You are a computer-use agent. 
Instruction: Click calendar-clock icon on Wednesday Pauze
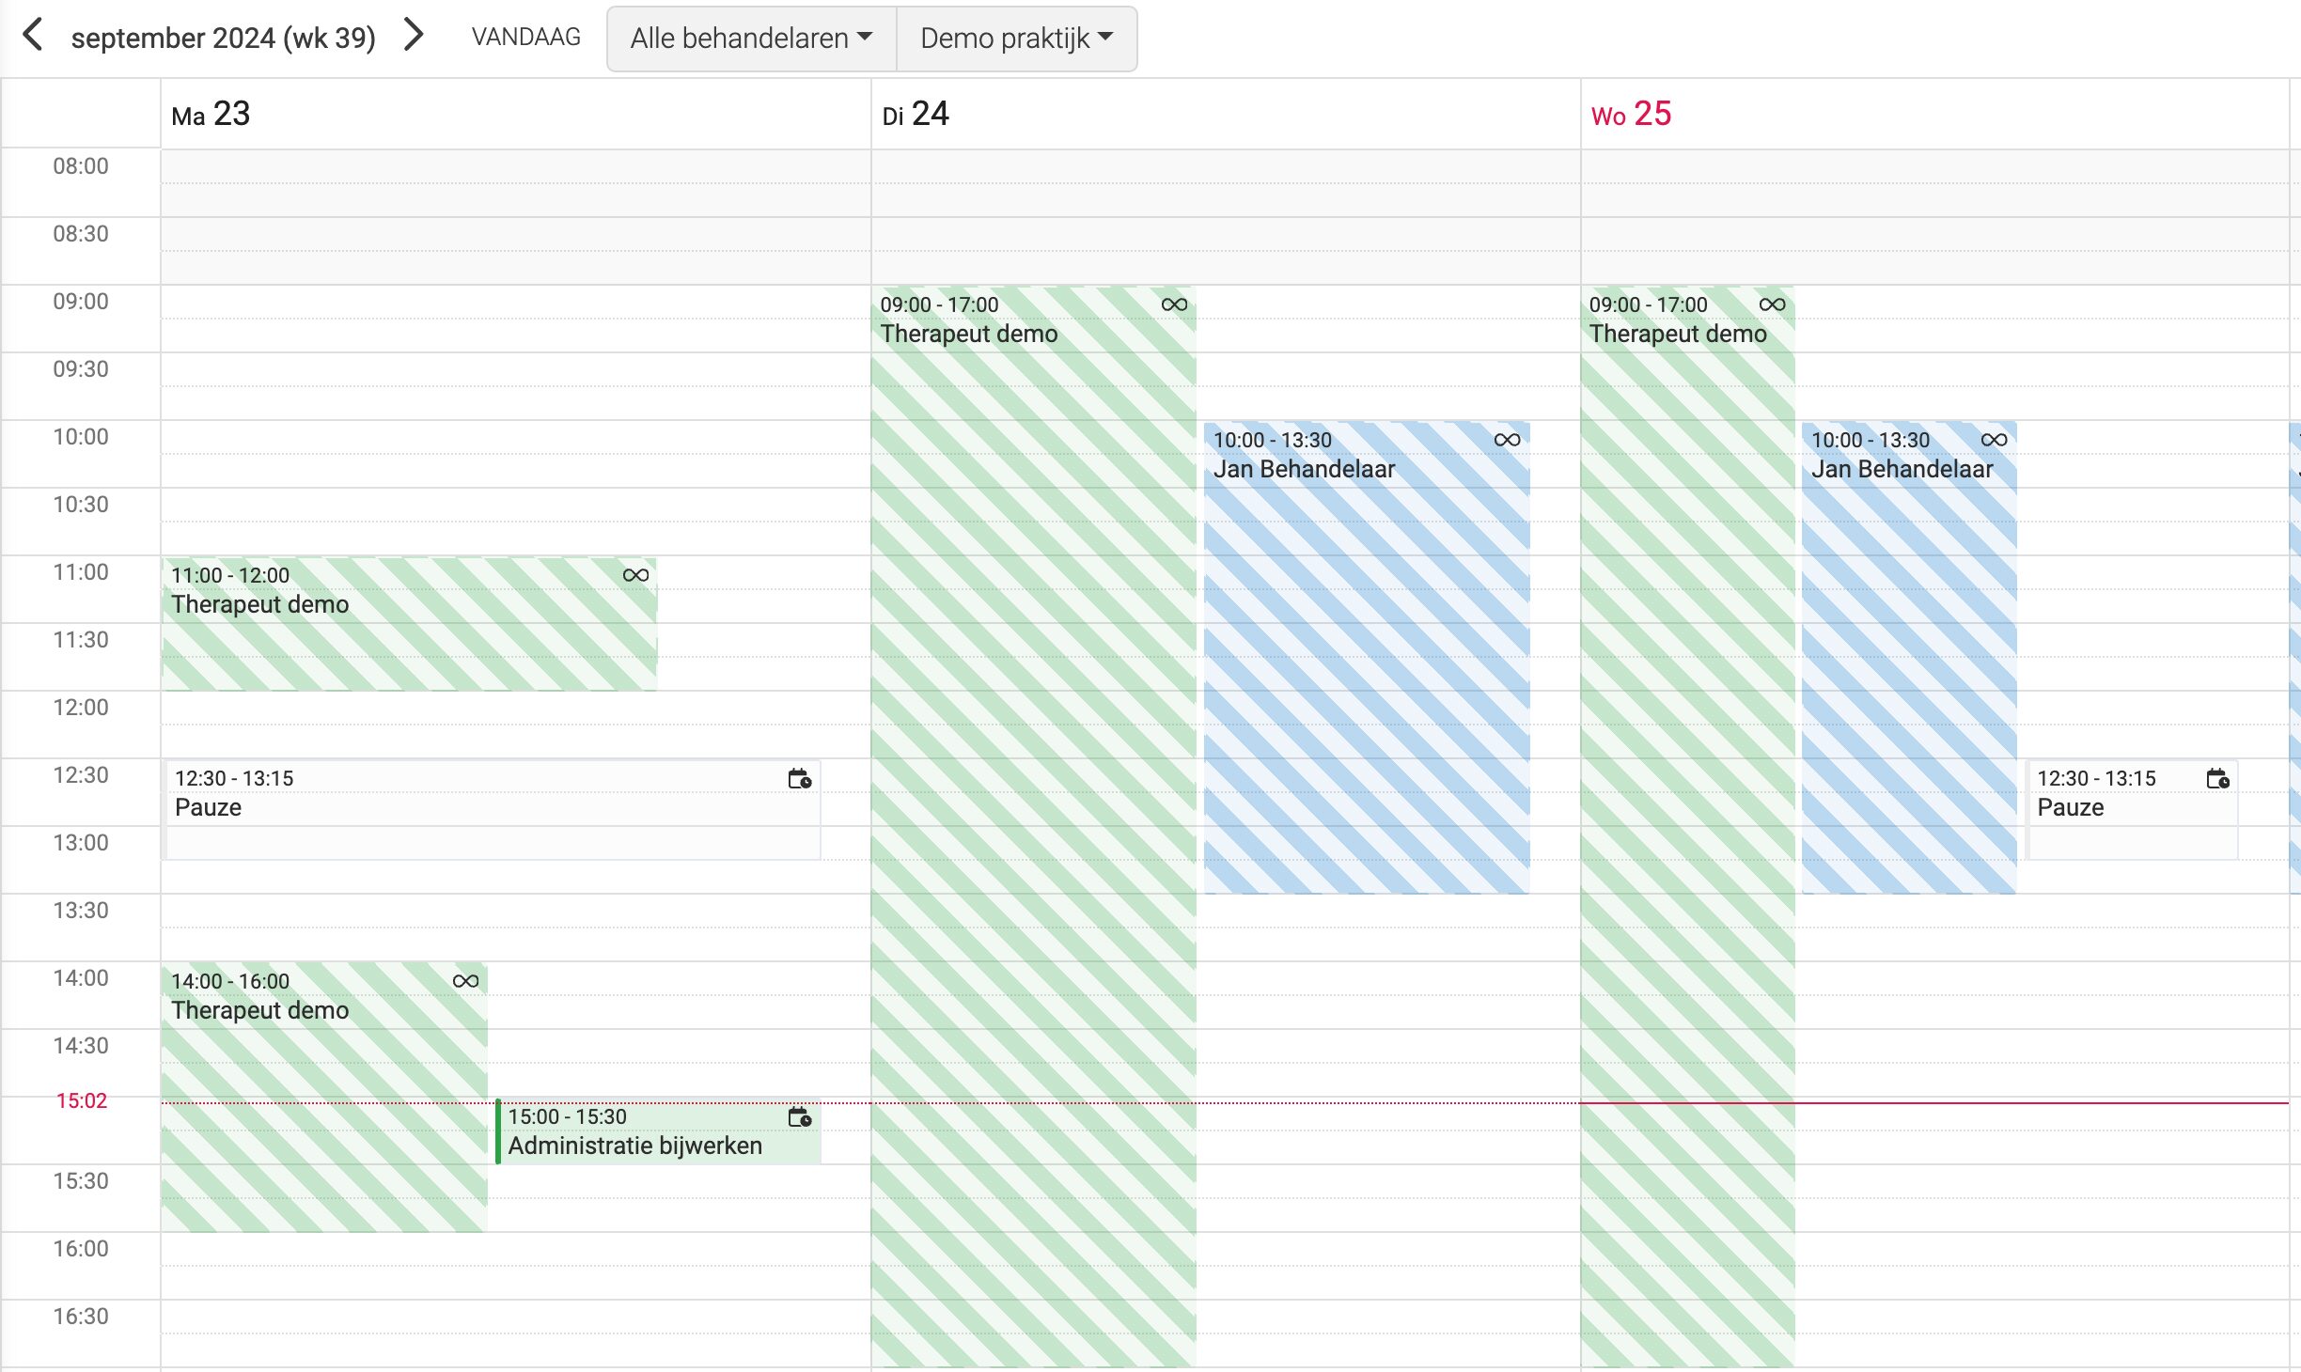[2218, 778]
